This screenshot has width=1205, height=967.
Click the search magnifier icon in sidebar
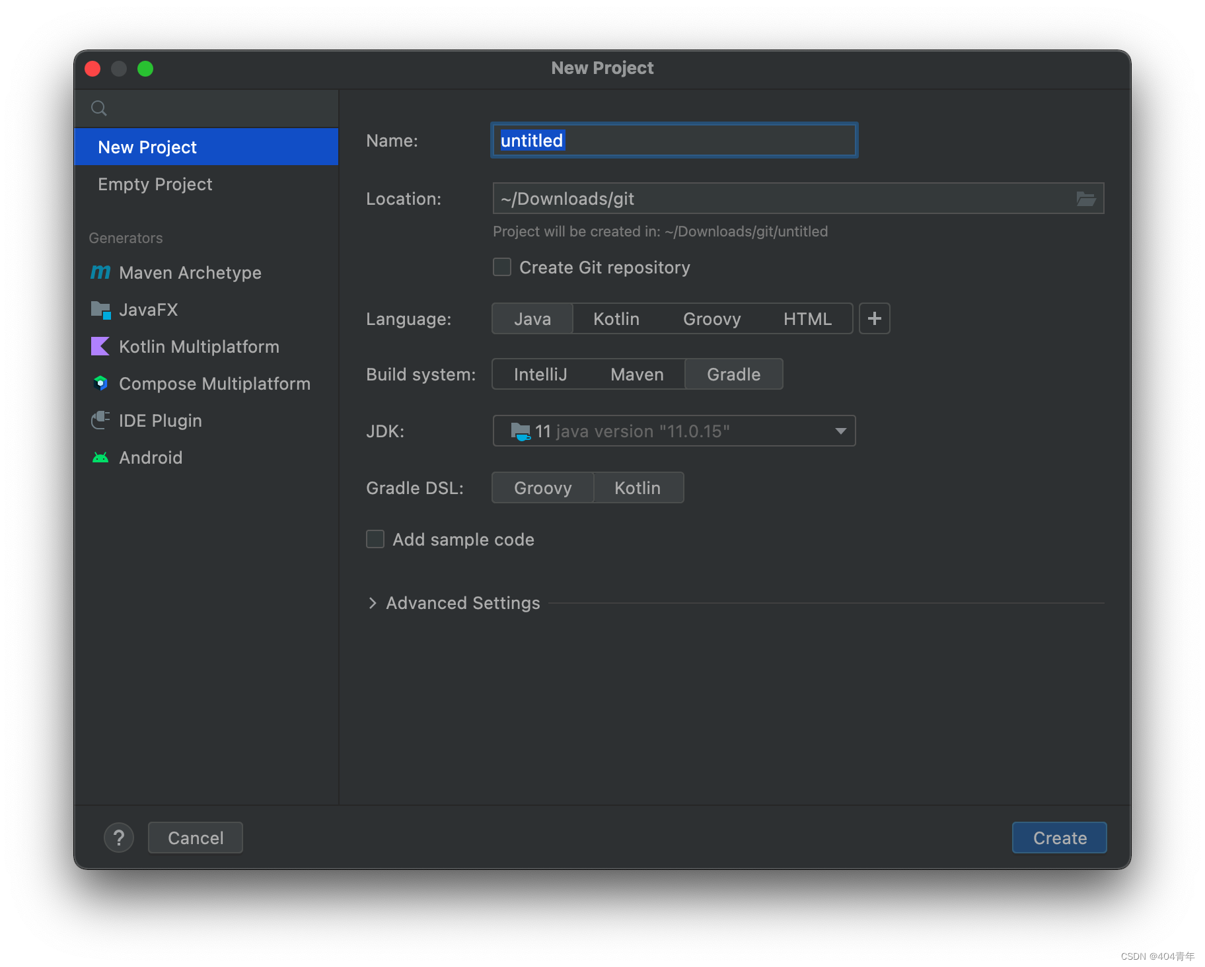[x=99, y=108]
